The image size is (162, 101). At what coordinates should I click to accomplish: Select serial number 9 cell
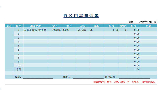(19, 61)
